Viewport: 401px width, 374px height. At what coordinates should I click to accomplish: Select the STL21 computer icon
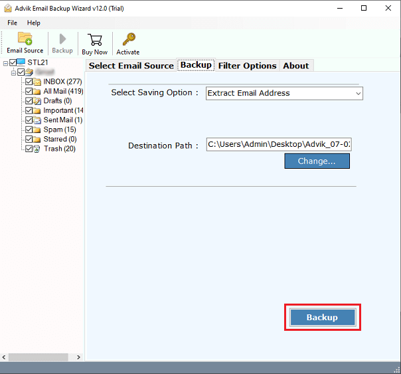coord(21,62)
